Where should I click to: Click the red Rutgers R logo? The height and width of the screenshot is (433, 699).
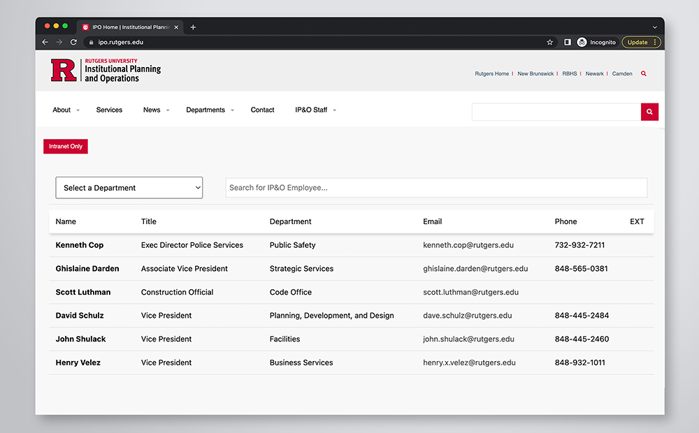[64, 71]
